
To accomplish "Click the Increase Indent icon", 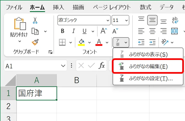I will point(152,42).
